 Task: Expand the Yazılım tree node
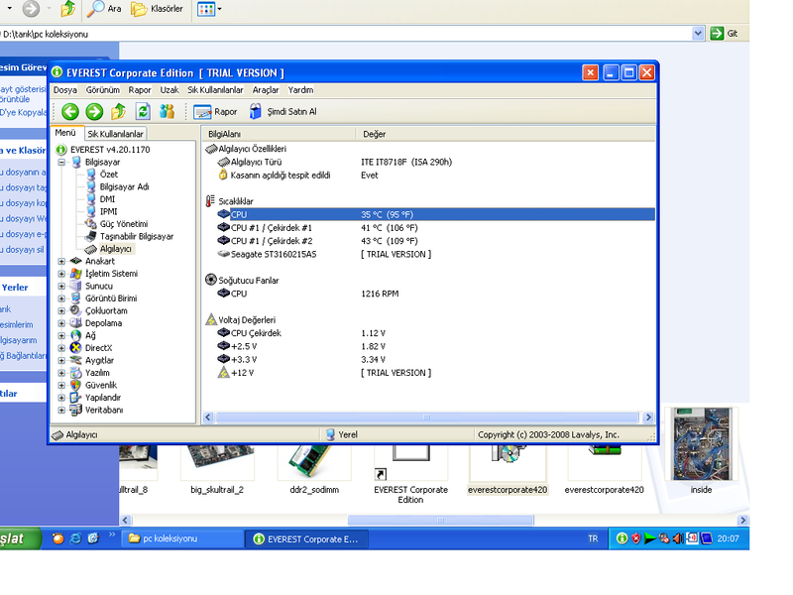click(x=61, y=373)
